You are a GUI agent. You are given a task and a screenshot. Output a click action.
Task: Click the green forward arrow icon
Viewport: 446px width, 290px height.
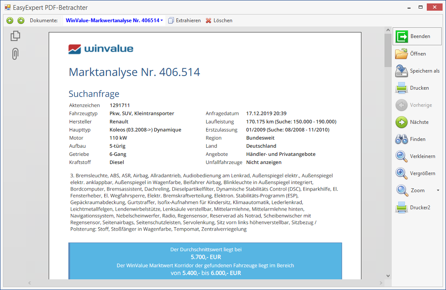pyautogui.click(x=21, y=21)
